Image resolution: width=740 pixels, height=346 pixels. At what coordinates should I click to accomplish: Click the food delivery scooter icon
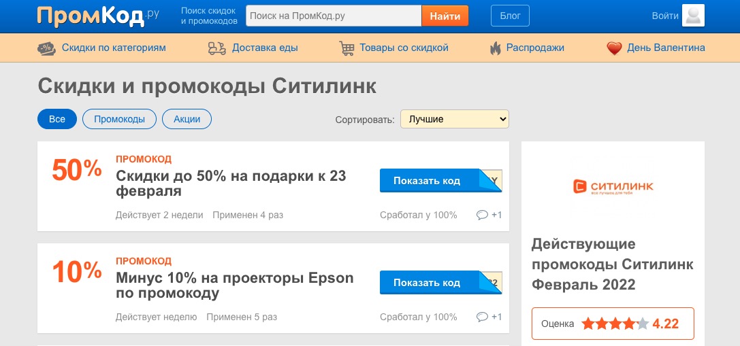coord(216,48)
